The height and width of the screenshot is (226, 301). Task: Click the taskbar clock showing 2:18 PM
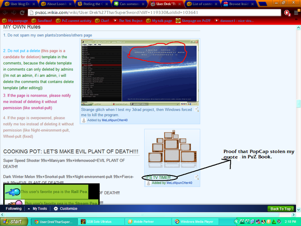pos(291,222)
